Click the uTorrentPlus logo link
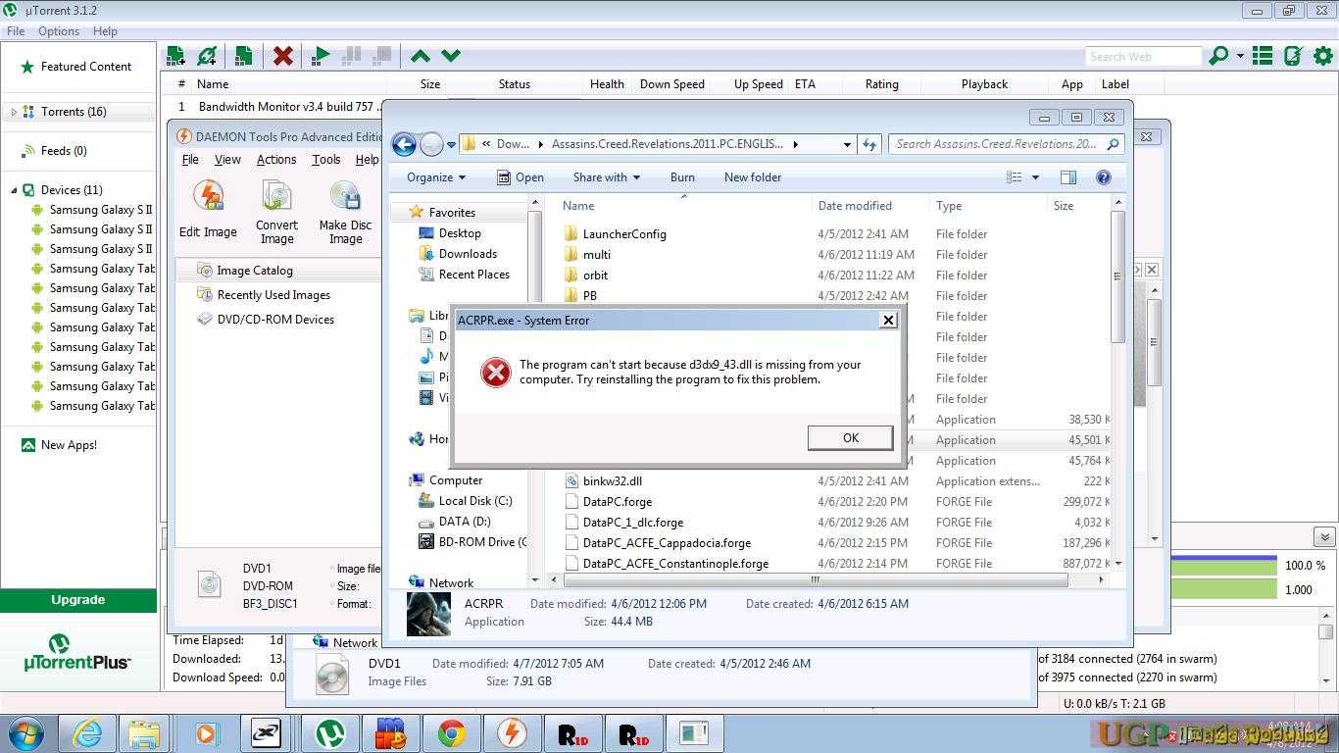Screen dimensions: 1339x753 tap(77, 653)
